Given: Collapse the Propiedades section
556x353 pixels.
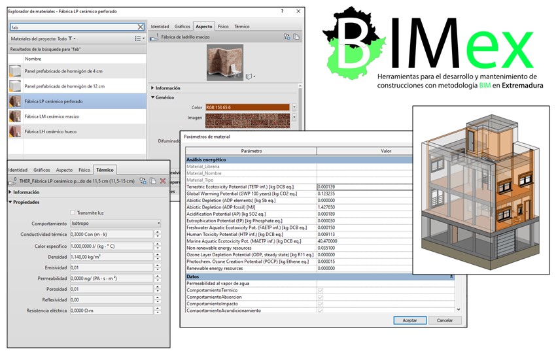Looking at the screenshot, I should (x=10, y=202).
